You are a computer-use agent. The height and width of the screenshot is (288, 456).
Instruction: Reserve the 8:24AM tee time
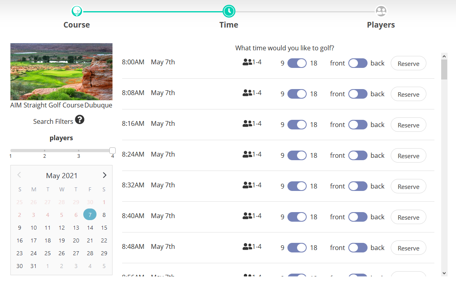click(x=408, y=155)
